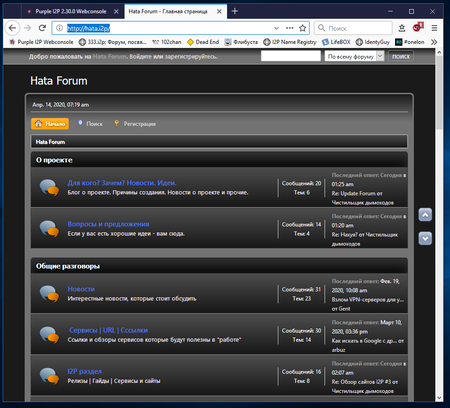Switch to Purple I2P 2.30.0 Webconsole tab
Viewport: 450px width, 408px height.
pos(71,11)
